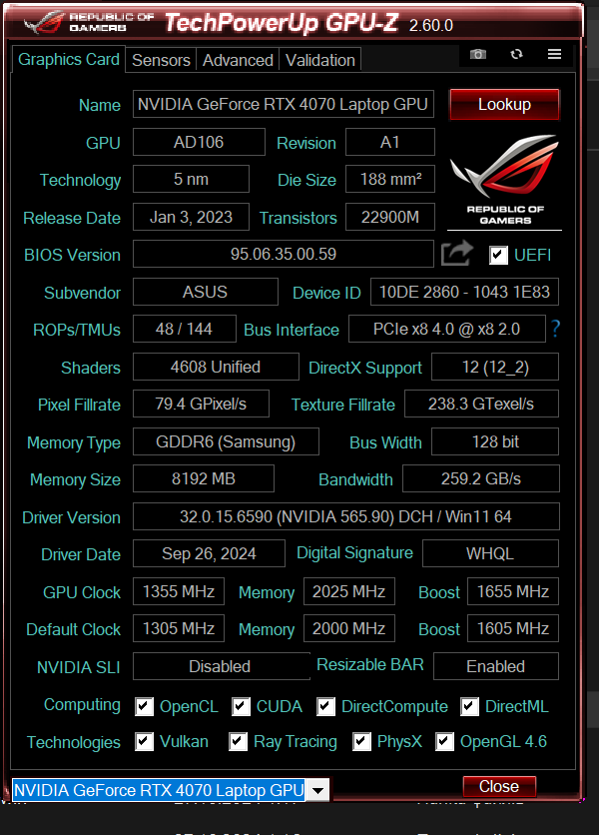599x835 pixels.
Task: Click the GPU Clock Boost value 1655 MHz
Action: point(513,591)
